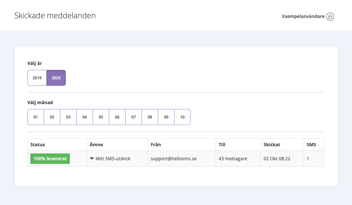352x205 pixels.
Task: Click the Mitt SMS-utskick subject text
Action: [x=113, y=159]
